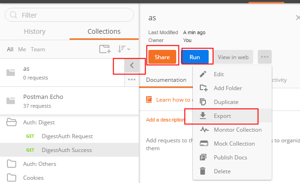This screenshot has width=300, height=183.
Task: Open the three-dot menu for 'as' collection
Action: [132, 79]
